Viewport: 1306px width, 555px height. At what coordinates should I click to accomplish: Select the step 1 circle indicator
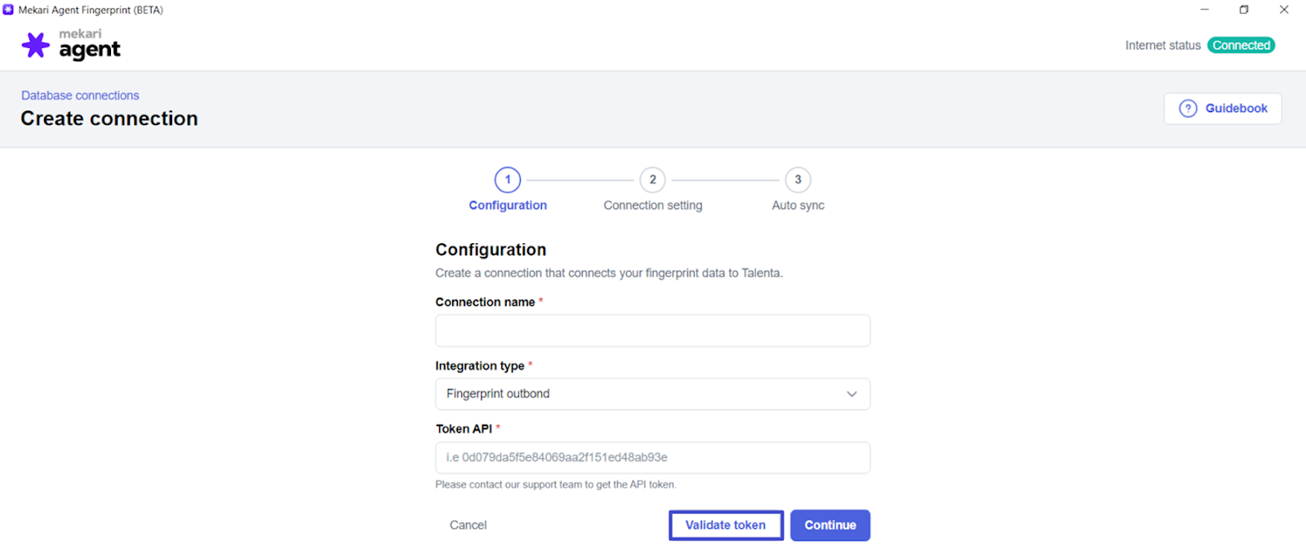point(508,180)
